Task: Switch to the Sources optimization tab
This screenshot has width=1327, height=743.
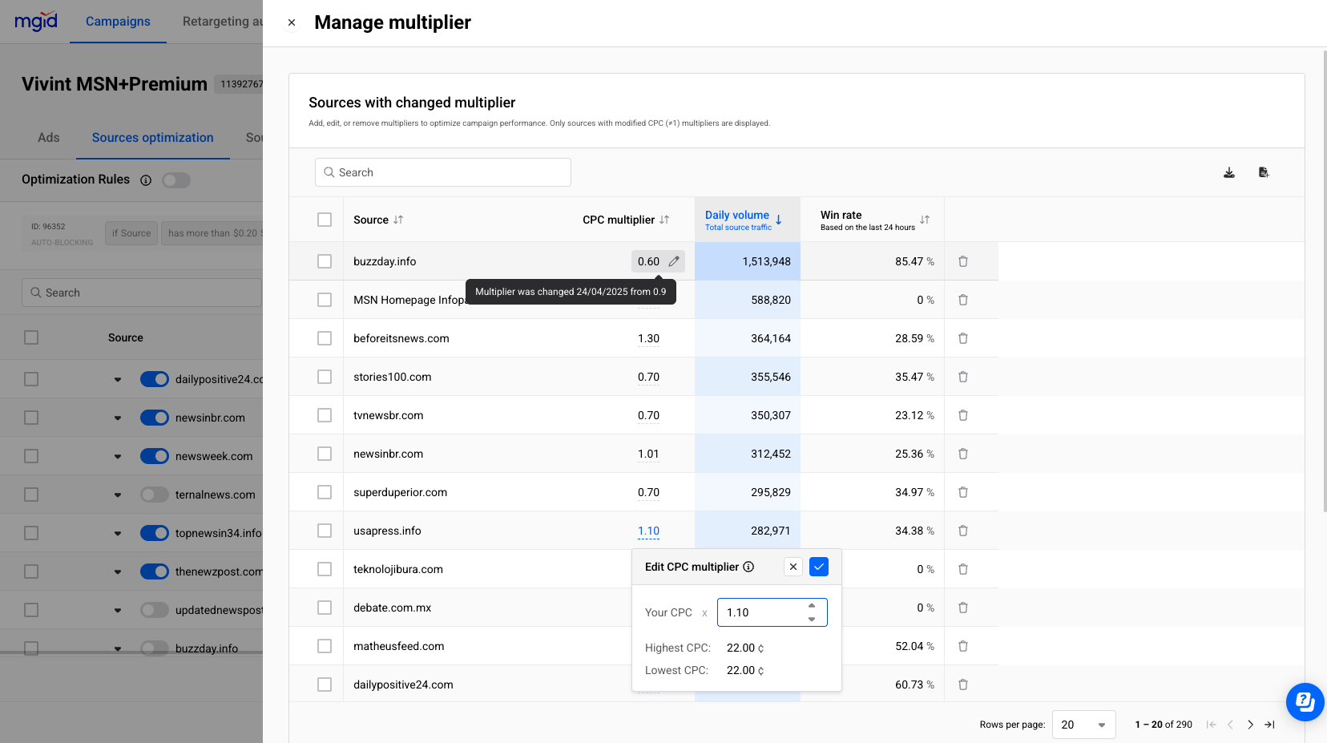Action: click(152, 138)
